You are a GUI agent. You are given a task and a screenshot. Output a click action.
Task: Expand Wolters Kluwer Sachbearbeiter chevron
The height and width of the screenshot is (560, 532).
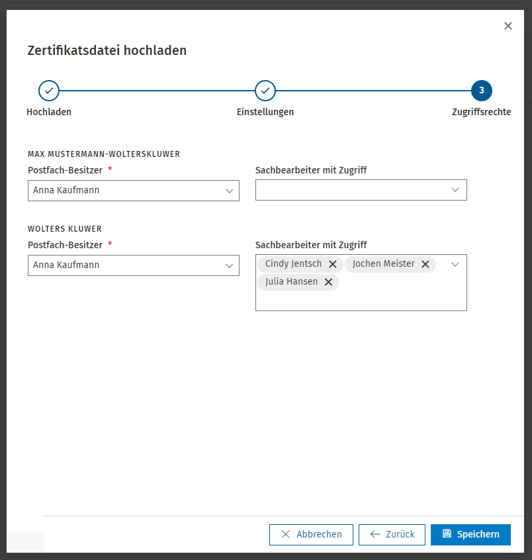(x=455, y=265)
